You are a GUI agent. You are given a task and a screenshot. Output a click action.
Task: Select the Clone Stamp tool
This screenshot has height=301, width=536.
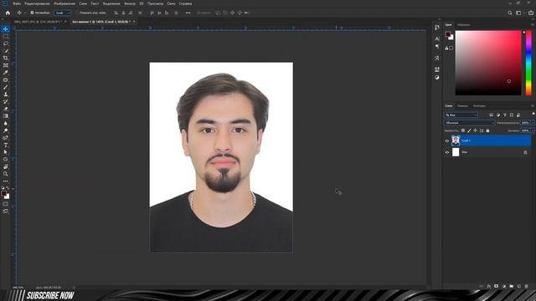pyautogui.click(x=6, y=94)
